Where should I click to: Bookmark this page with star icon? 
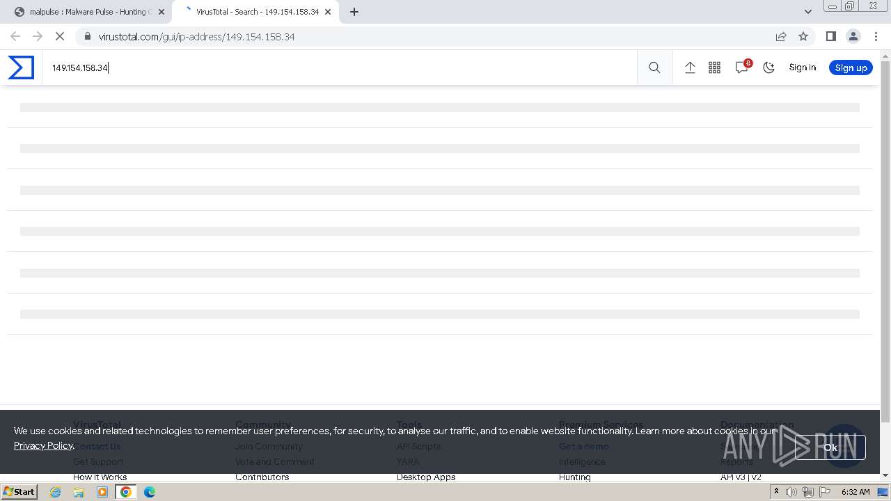[x=803, y=36]
